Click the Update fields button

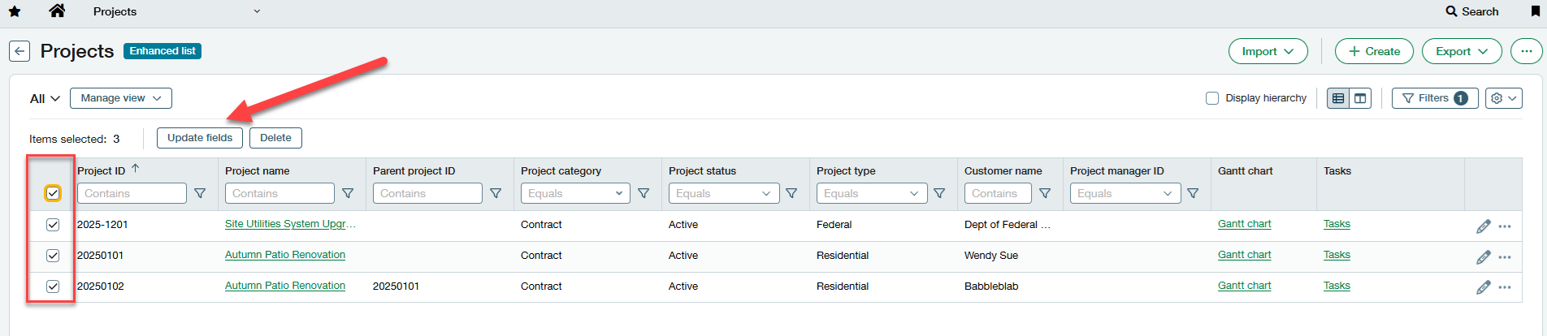200,138
